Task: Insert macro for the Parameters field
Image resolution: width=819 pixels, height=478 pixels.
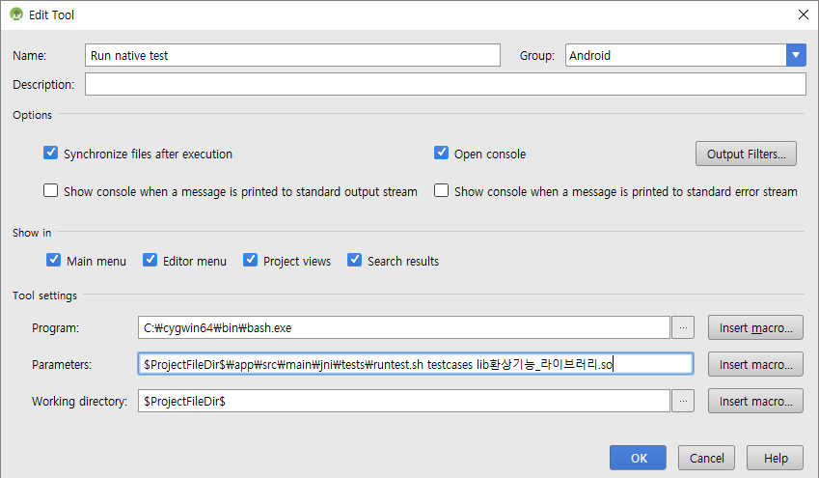Action: (x=755, y=364)
